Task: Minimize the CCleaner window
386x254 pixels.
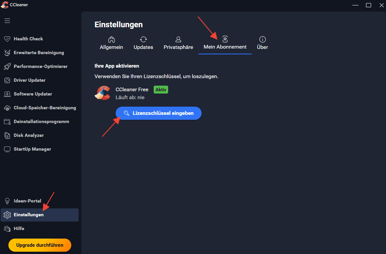Action: click(x=355, y=5)
